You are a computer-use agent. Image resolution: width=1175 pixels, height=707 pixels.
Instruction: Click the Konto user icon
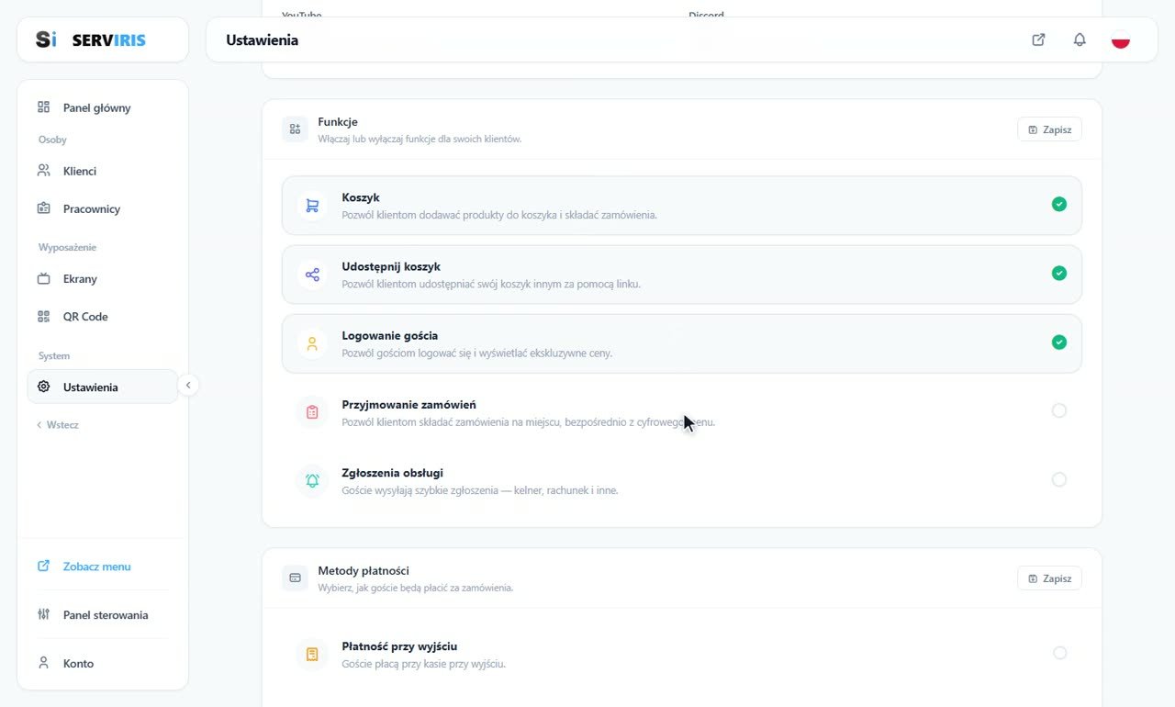(43, 663)
